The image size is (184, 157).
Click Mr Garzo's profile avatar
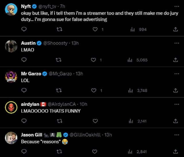11,77
